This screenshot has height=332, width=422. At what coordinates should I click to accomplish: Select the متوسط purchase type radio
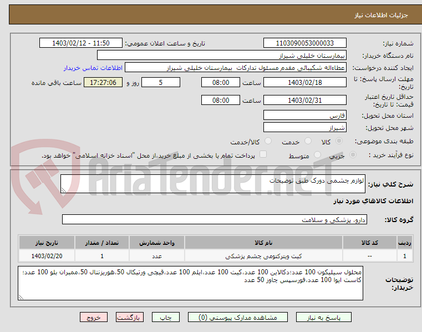318,155
